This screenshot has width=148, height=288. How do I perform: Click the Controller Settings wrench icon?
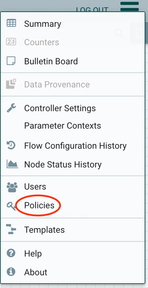(x=11, y=108)
